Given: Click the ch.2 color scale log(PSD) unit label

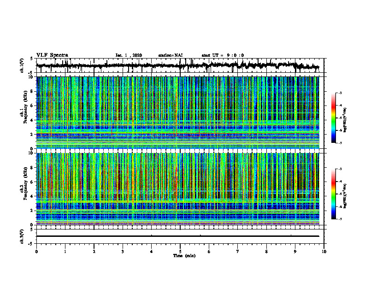Looking at the screenshot, I should tap(346, 196).
